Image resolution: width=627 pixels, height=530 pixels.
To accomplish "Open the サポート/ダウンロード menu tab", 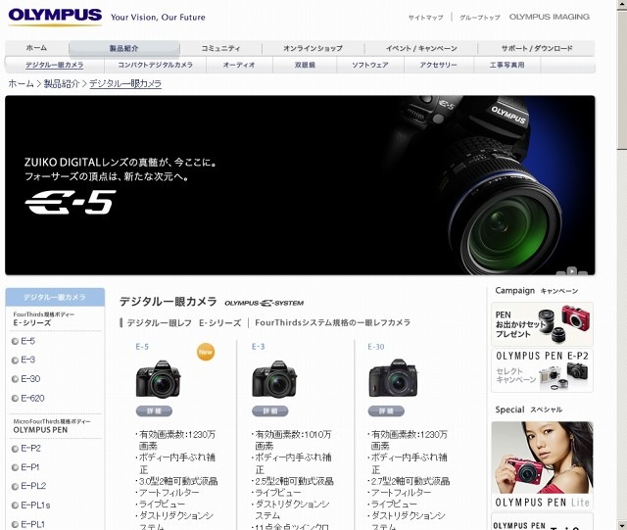I will pos(537,48).
